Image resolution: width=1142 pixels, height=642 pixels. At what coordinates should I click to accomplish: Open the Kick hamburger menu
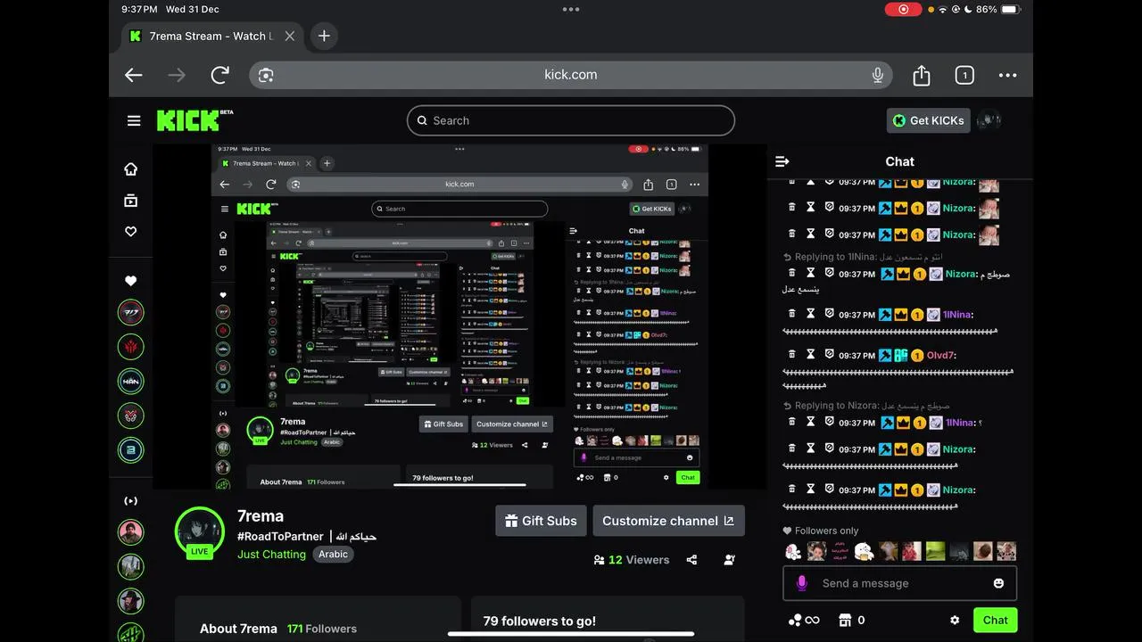(x=134, y=120)
